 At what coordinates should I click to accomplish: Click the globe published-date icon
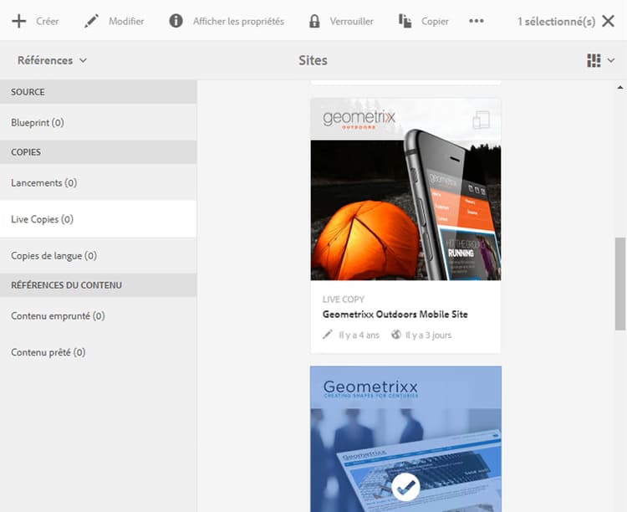tap(396, 335)
